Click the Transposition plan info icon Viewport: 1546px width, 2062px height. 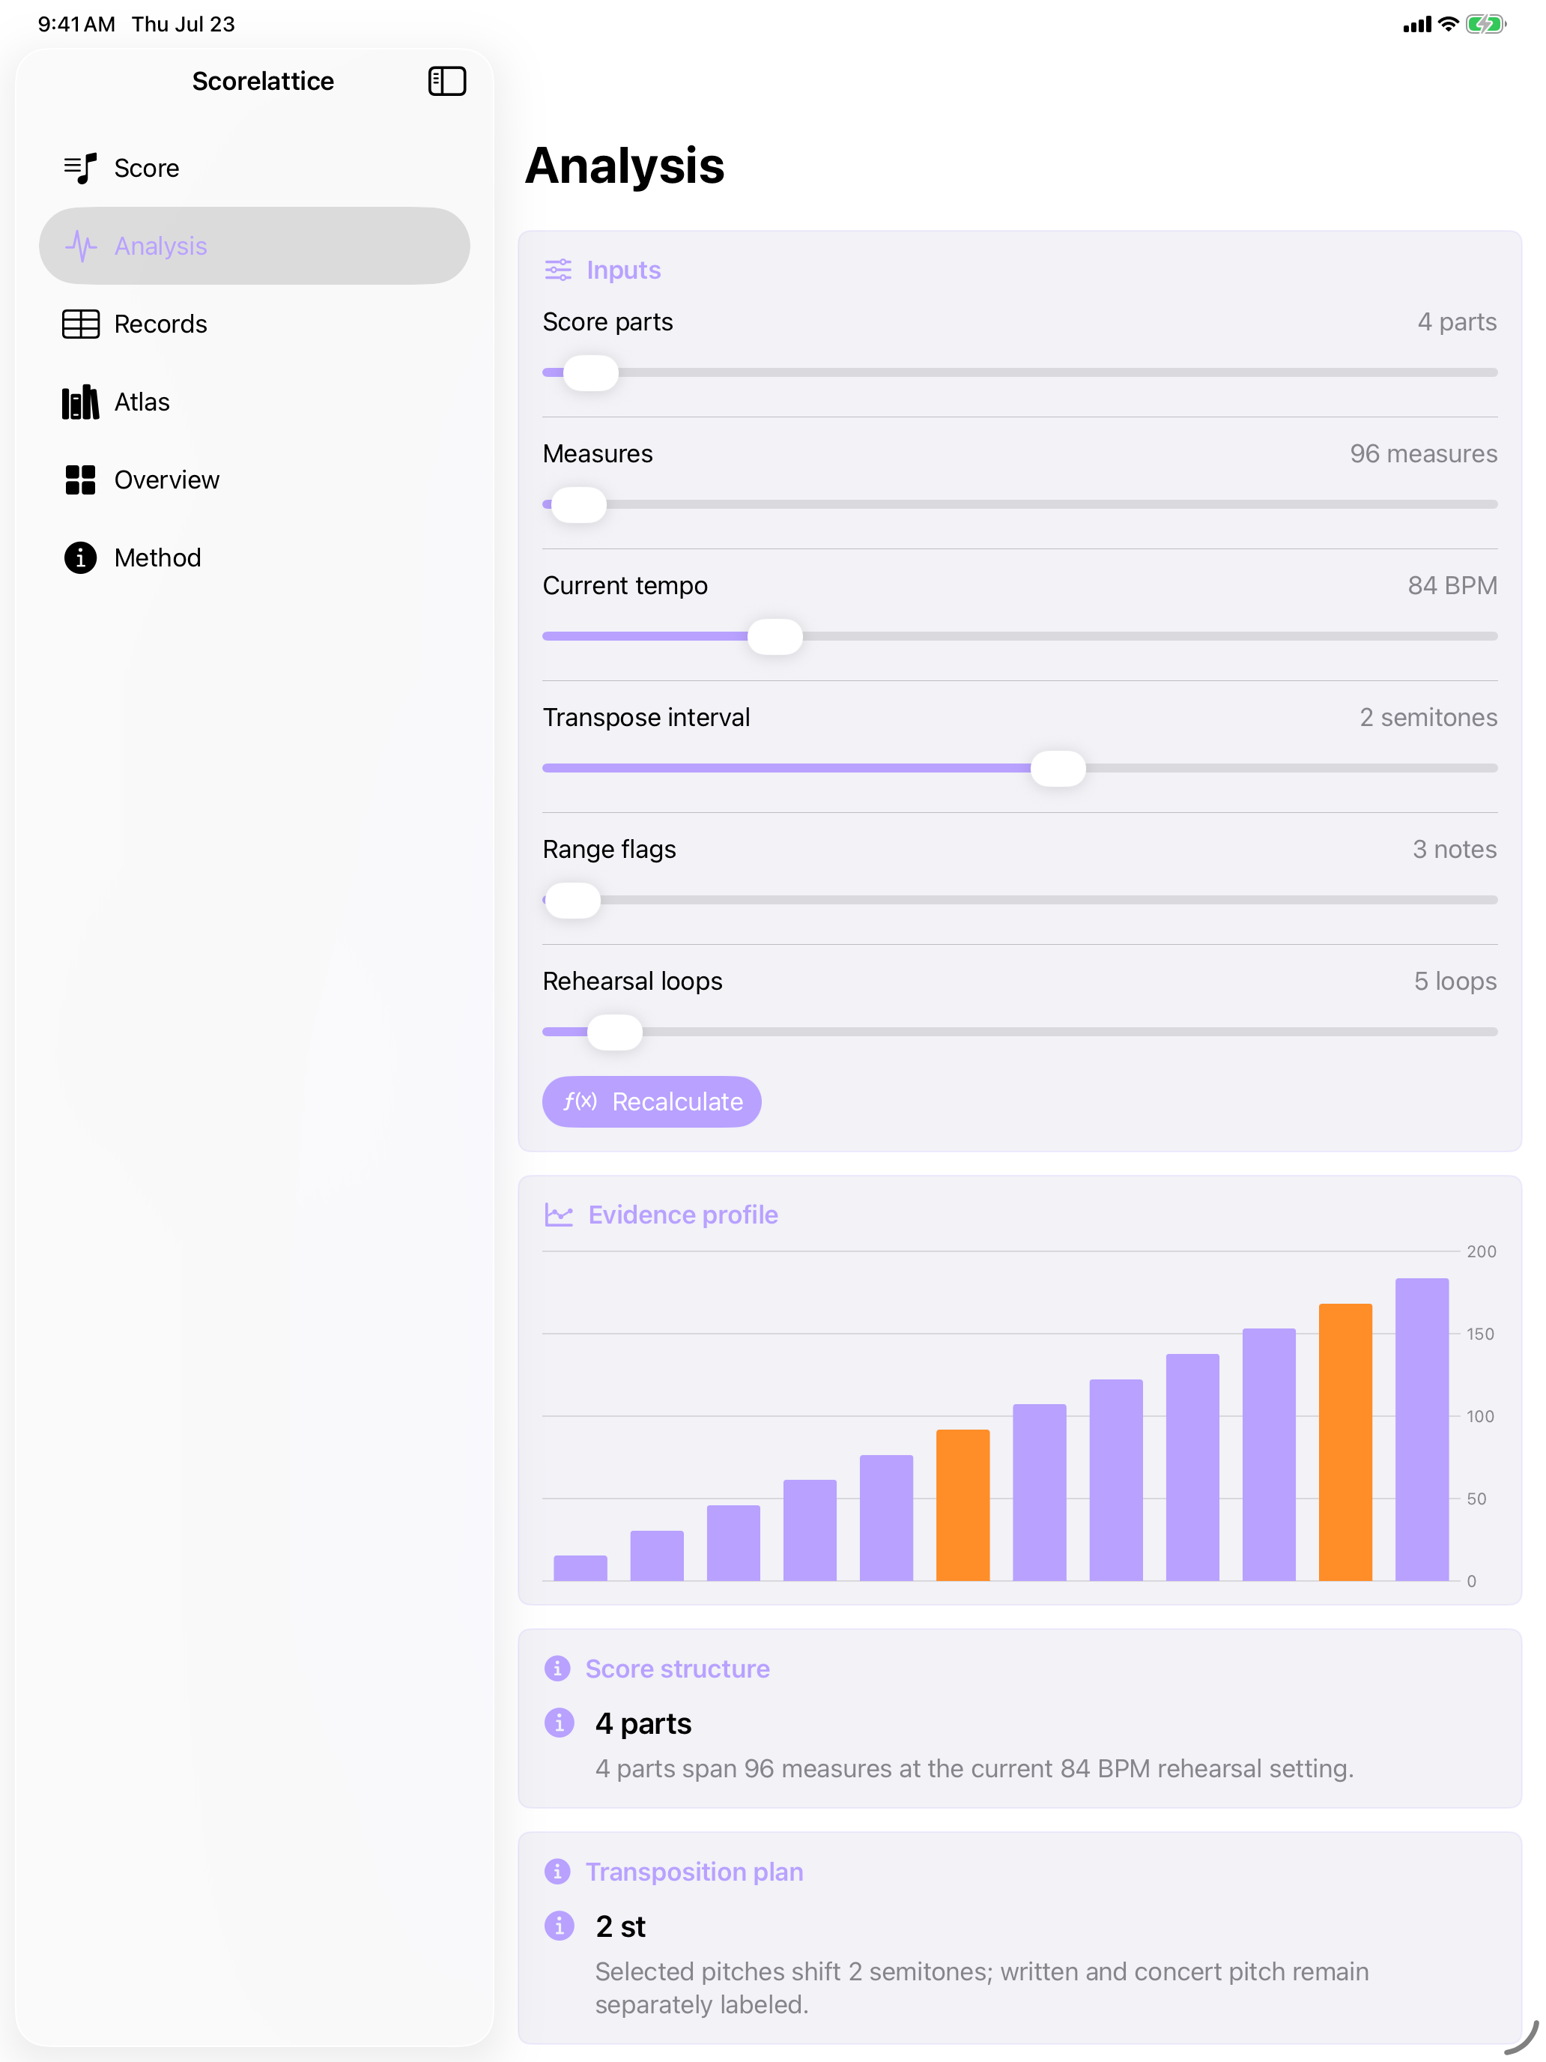pyautogui.click(x=557, y=1871)
